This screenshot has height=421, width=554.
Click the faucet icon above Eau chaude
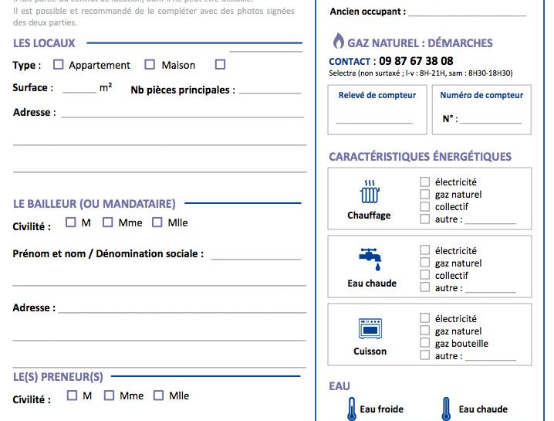370,259
